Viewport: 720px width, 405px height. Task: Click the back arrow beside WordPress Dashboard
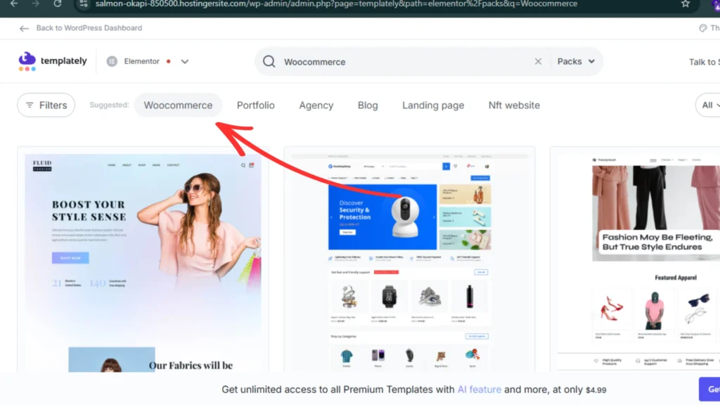(24, 28)
